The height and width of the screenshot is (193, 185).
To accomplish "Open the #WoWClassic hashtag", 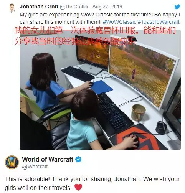I will click(119, 22).
